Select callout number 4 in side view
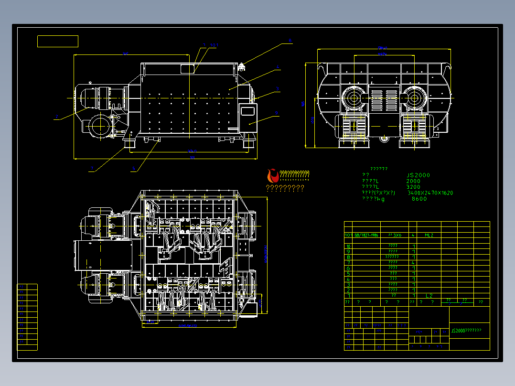 click(278, 67)
